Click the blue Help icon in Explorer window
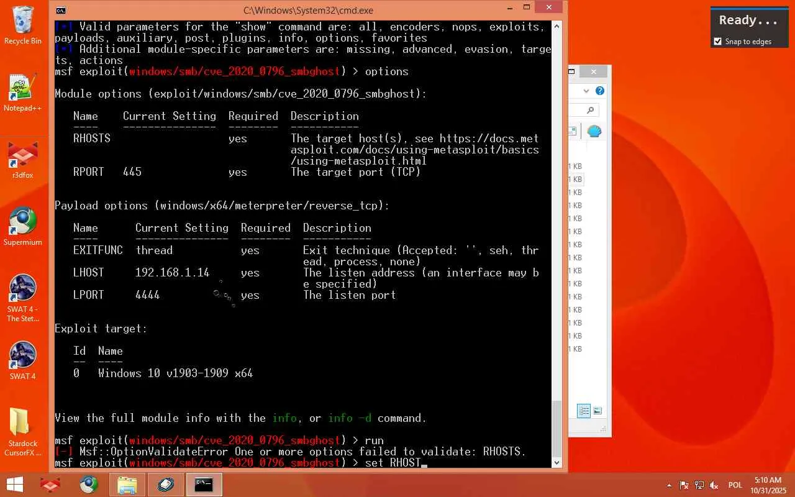 [x=600, y=91]
